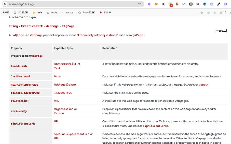
Task: Activate the eyedropper color picker extension
Action: pos(219,4)
